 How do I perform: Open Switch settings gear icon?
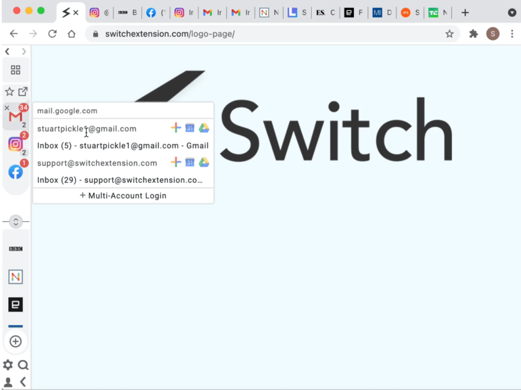(x=8, y=365)
